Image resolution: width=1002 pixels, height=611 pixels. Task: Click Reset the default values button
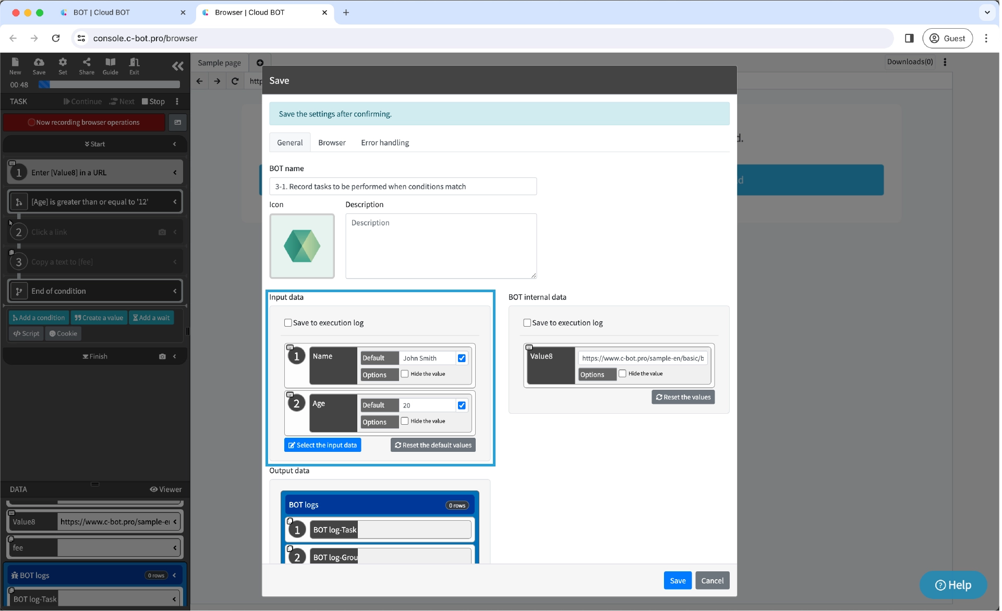433,445
